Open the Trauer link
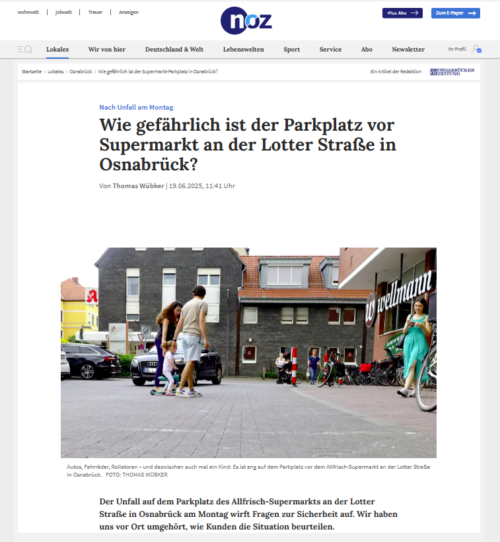Screen dimensions: 500x542 click(95, 12)
